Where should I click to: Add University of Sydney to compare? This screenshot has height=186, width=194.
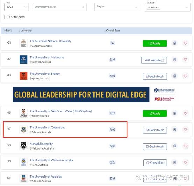click(175, 76)
